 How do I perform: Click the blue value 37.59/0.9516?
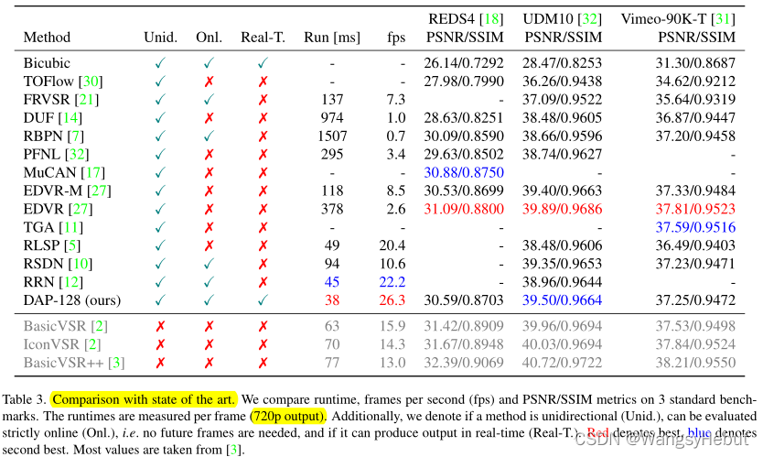click(695, 227)
